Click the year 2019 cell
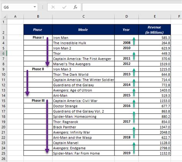This screenshot has width=182, height=162. (126, 153)
